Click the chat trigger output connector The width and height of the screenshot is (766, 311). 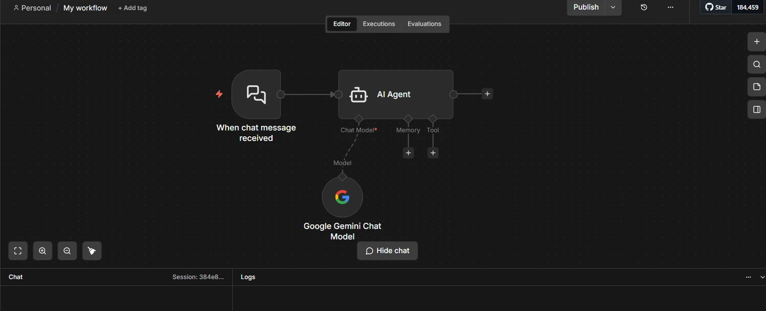pos(281,94)
